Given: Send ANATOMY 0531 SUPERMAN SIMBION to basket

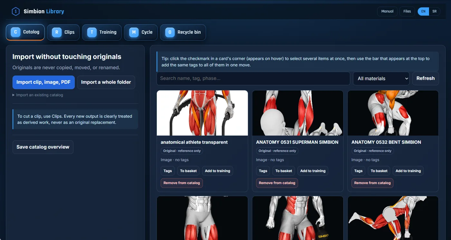Looking at the screenshot, I should [284, 171].
